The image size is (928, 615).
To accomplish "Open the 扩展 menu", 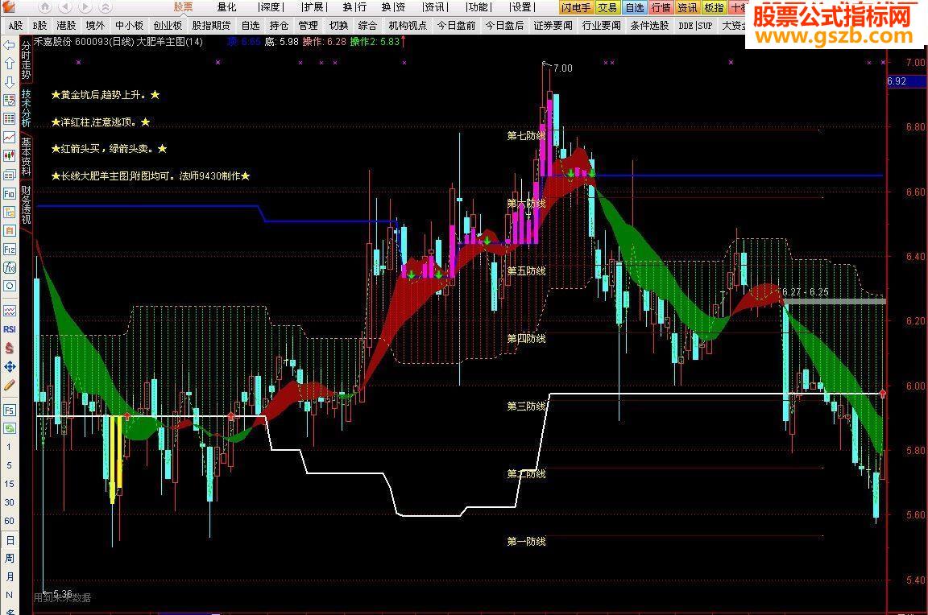I will coord(313,7).
